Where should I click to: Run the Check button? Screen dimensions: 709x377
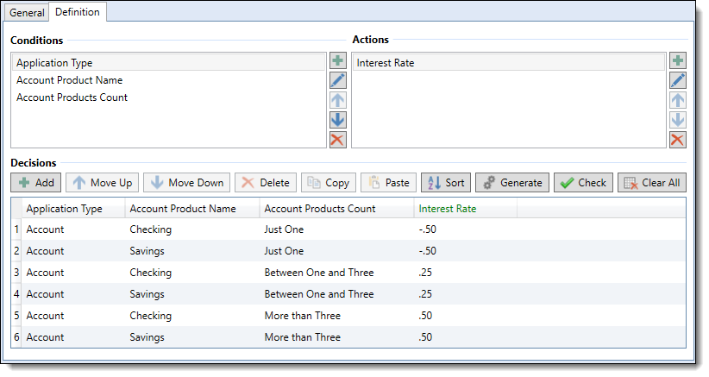(583, 183)
